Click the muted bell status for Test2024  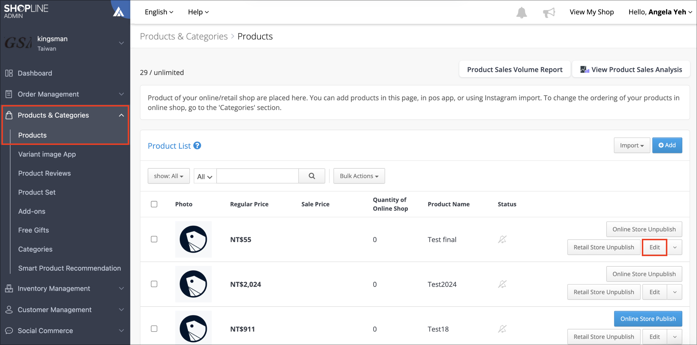coord(502,284)
